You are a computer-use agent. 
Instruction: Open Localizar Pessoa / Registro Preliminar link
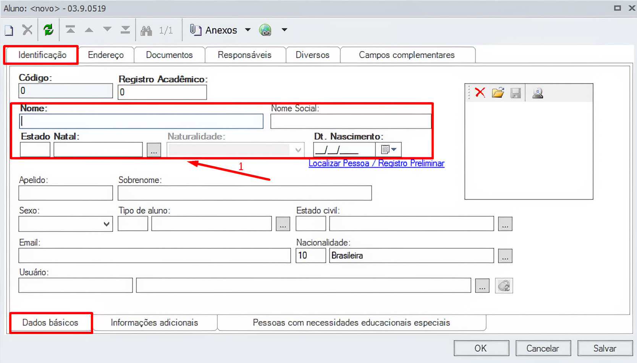coord(376,163)
